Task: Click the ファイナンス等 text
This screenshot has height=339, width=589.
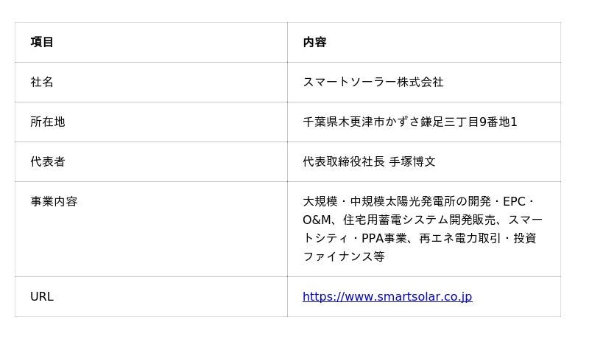Action: [344, 256]
